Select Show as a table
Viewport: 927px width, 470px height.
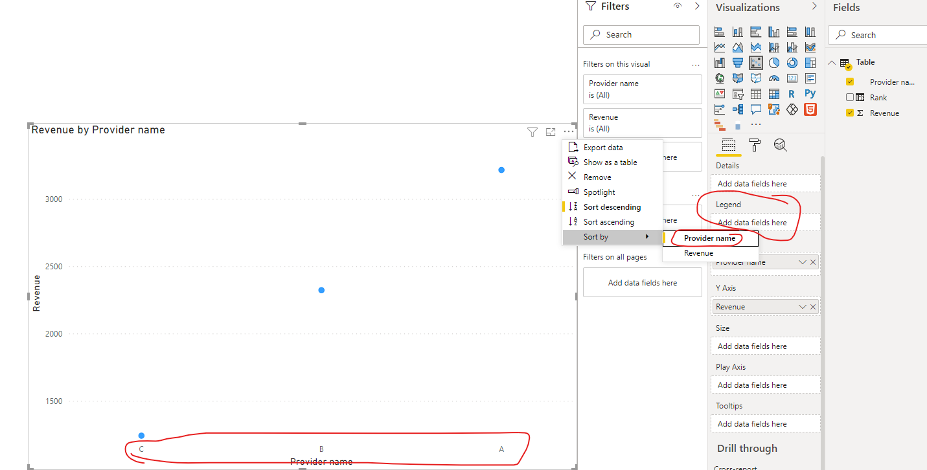(x=612, y=162)
